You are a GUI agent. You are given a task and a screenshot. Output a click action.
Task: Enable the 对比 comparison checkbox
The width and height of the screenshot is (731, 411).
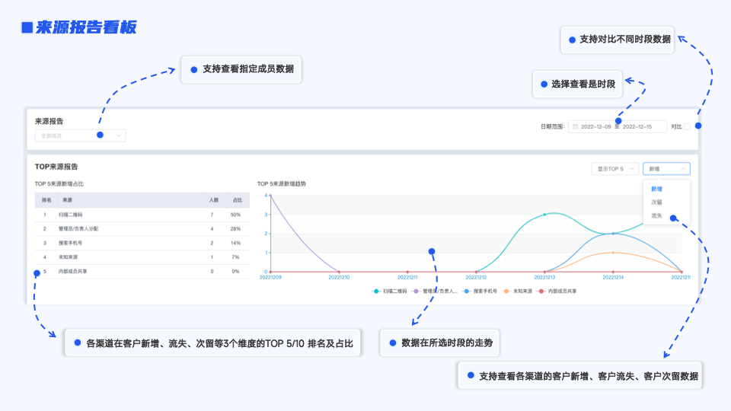pos(687,126)
